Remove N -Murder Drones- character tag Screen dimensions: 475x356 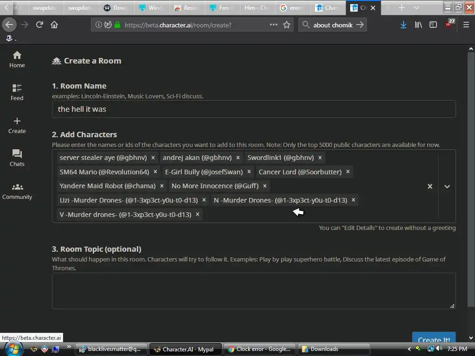[353, 200]
